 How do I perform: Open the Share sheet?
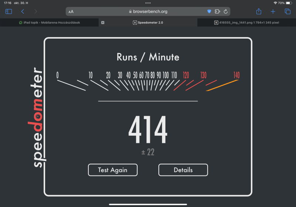(x=259, y=11)
